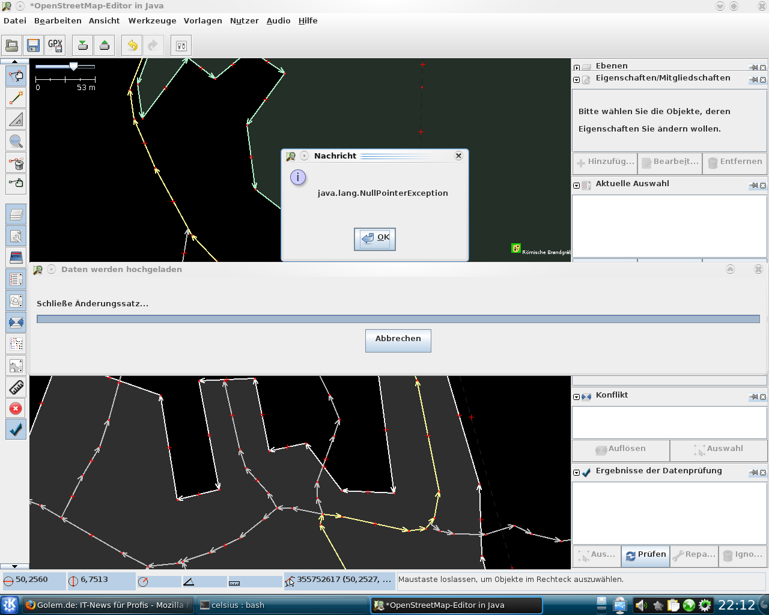Click the yellow Undo arrow icon
This screenshot has width=769, height=615.
point(132,46)
